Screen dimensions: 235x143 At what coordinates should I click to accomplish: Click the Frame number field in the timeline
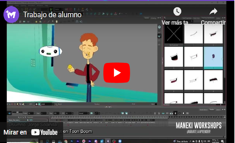tap(30, 113)
